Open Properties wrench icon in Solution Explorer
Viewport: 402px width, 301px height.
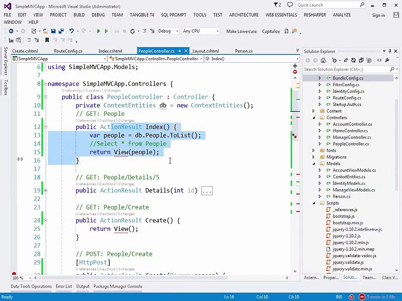pyautogui.click(x=387, y=60)
